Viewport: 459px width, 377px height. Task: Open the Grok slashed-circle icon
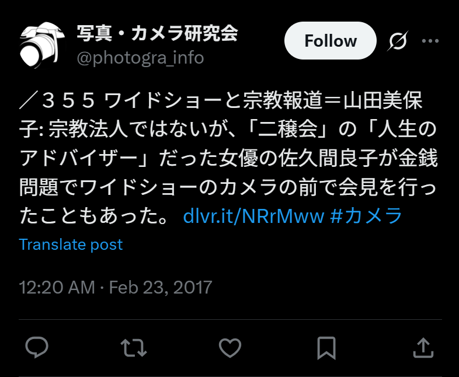click(398, 41)
